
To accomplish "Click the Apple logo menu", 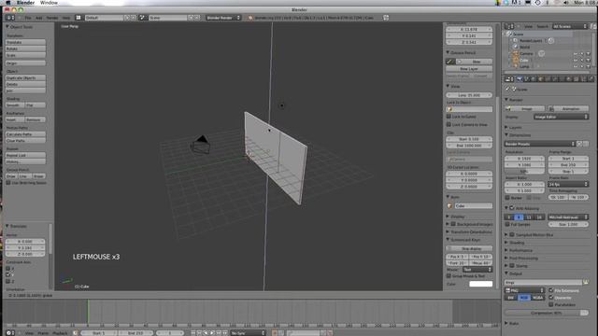I will point(8,3).
